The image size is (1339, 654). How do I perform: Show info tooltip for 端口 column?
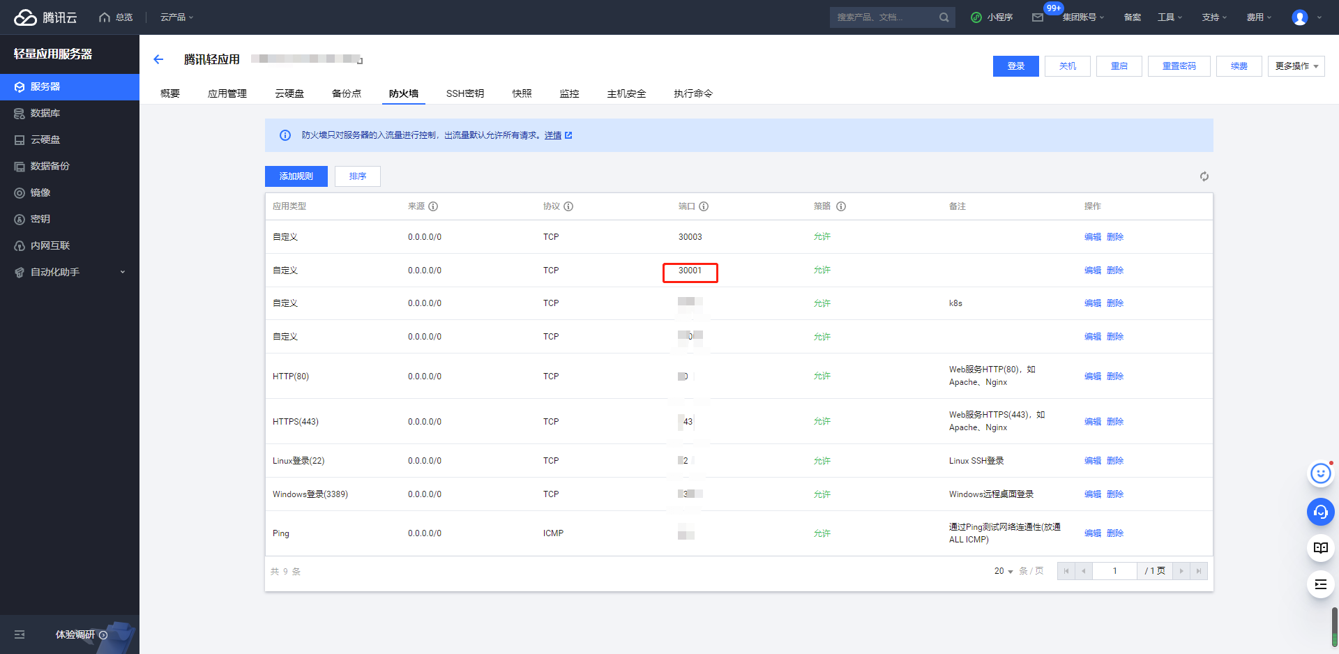[x=704, y=206]
